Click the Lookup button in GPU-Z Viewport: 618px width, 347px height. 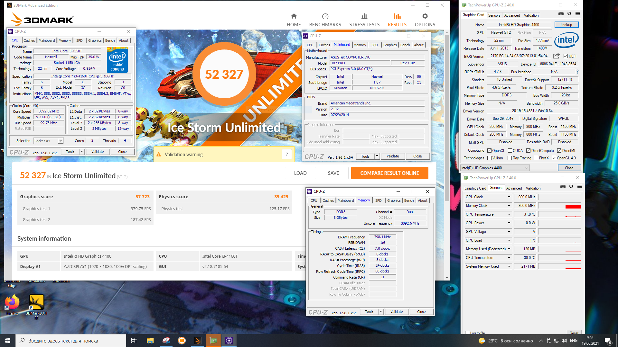click(x=566, y=25)
